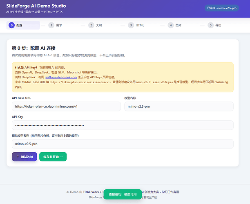Click the platform.deepseek.com link
Viewport: 250px width, 204px height.
(61, 77)
